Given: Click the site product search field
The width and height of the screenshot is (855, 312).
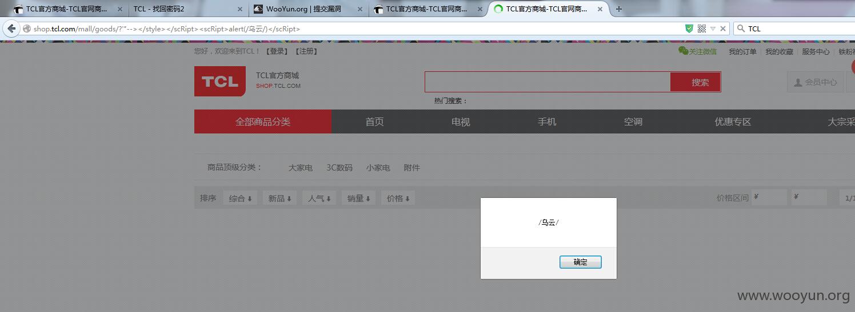Looking at the screenshot, I should [x=548, y=82].
